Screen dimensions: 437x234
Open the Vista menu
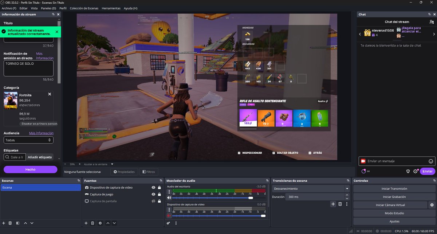34,8
